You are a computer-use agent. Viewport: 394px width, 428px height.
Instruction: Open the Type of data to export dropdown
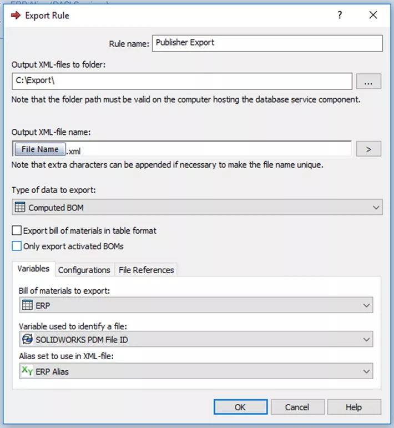coord(197,207)
